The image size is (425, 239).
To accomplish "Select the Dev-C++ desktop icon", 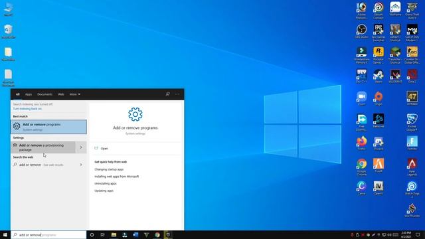I will (361, 76).
